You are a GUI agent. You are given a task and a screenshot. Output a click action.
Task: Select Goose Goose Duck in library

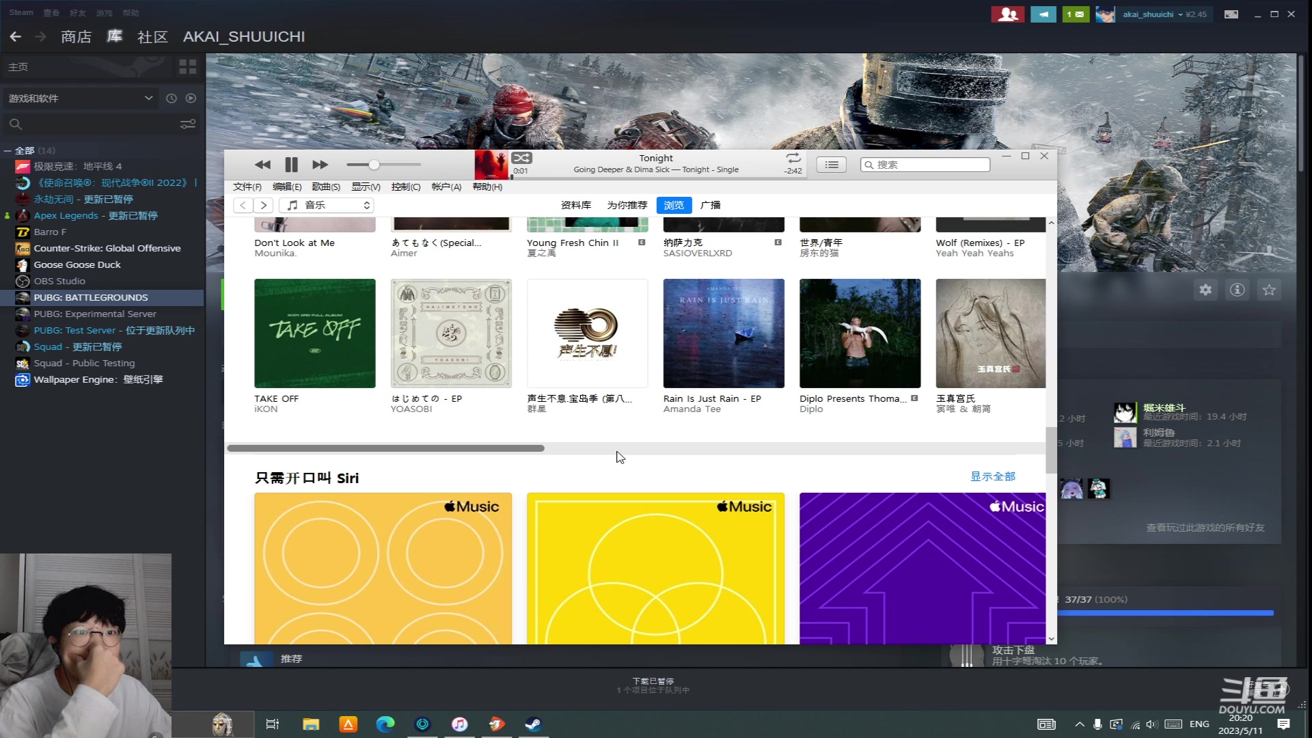click(x=77, y=264)
